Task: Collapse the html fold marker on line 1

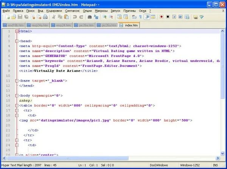Action: click(17, 31)
